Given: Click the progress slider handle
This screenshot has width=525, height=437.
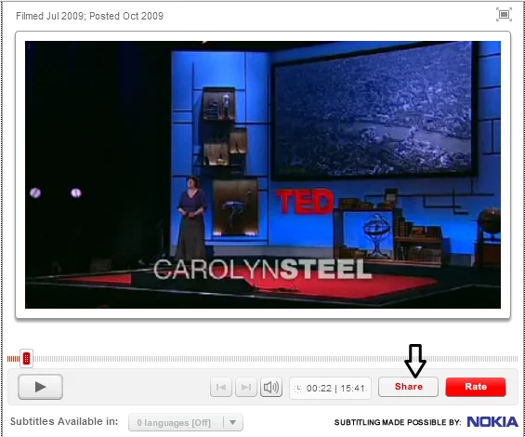Looking at the screenshot, I should (x=26, y=359).
